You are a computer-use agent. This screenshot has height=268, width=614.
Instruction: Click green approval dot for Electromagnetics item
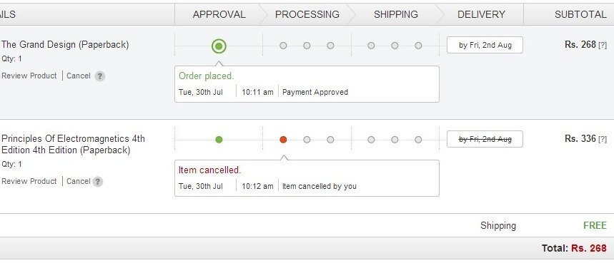[x=219, y=140]
